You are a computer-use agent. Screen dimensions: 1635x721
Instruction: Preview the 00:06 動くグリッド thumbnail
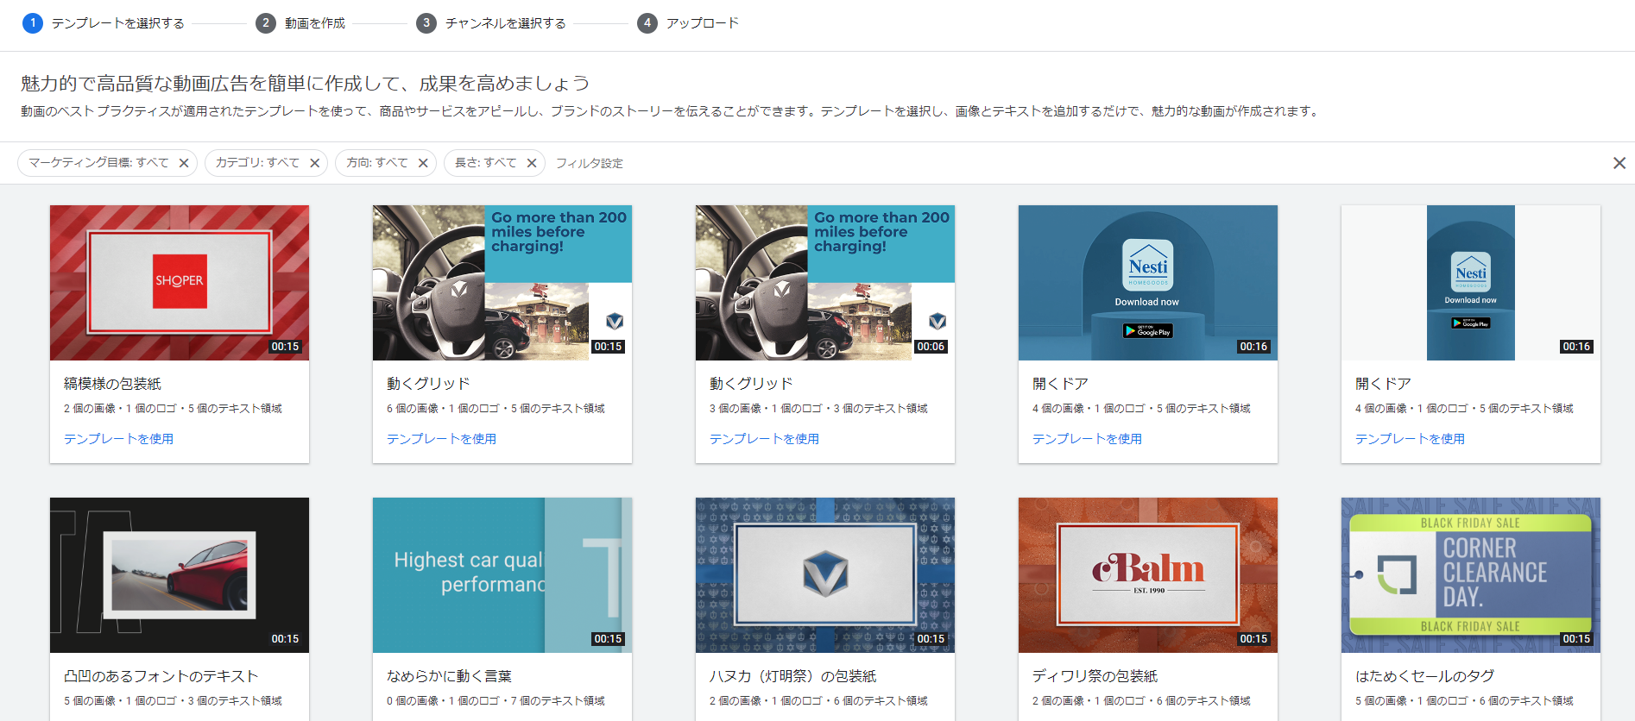825,283
